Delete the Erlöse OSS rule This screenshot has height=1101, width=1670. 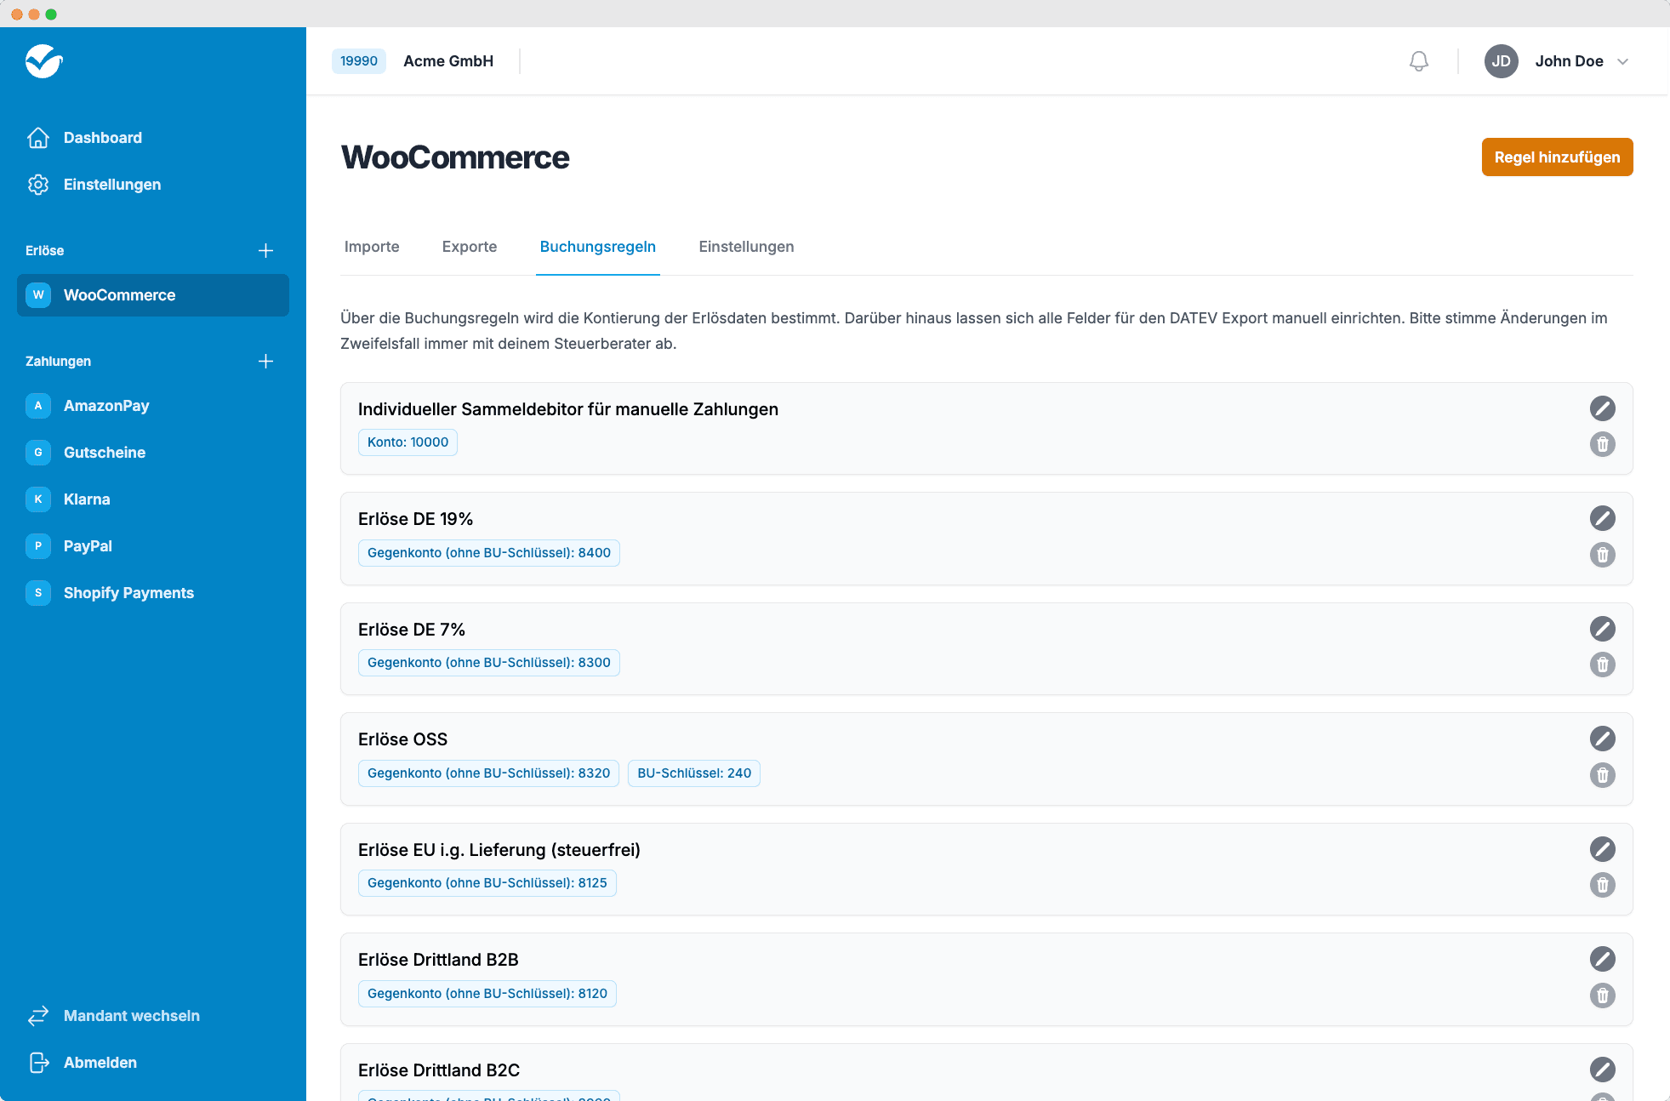coord(1602,775)
